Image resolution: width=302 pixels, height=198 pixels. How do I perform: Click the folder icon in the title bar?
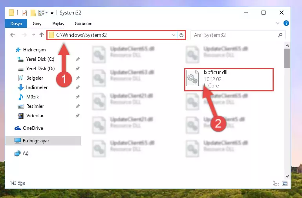pyautogui.click(x=11, y=13)
